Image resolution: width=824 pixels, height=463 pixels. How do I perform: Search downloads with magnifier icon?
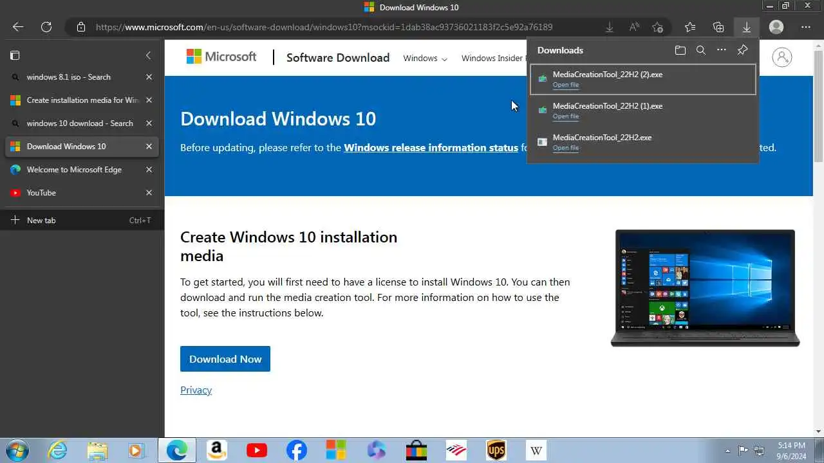click(701, 50)
